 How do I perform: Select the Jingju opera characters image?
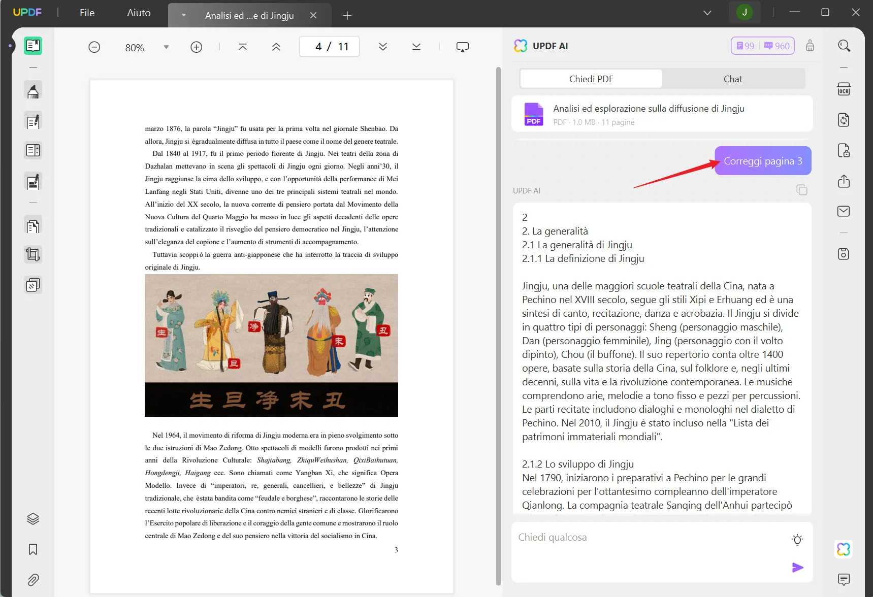(271, 345)
